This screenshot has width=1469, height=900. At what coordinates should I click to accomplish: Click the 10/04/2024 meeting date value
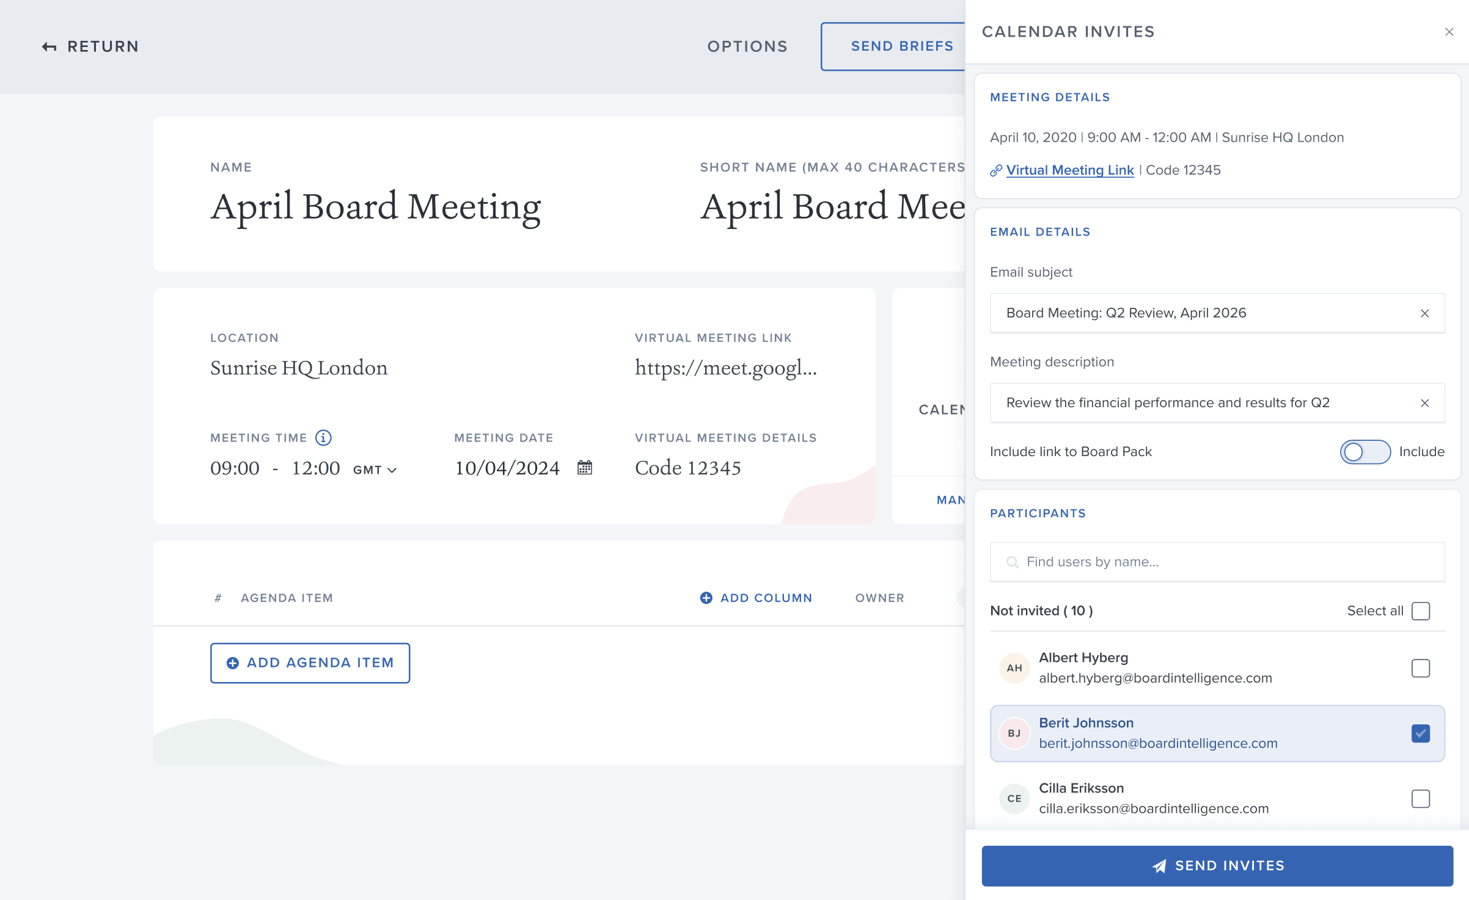(x=507, y=468)
